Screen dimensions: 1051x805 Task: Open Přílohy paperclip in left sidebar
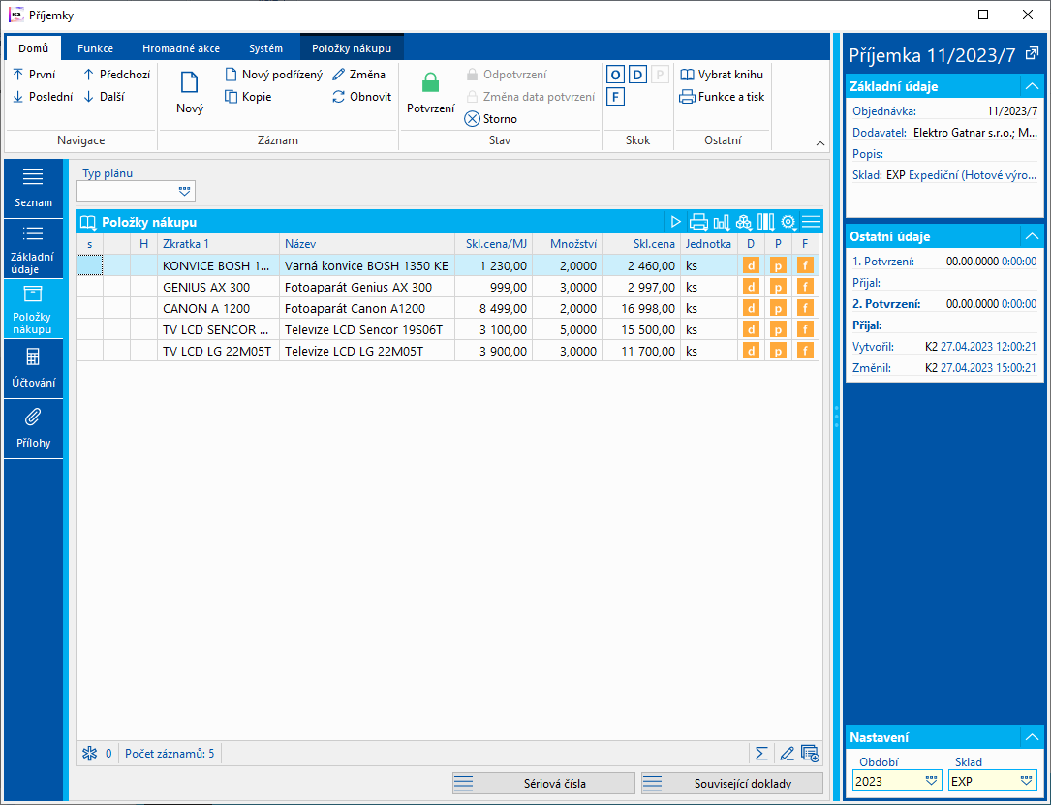[33, 427]
